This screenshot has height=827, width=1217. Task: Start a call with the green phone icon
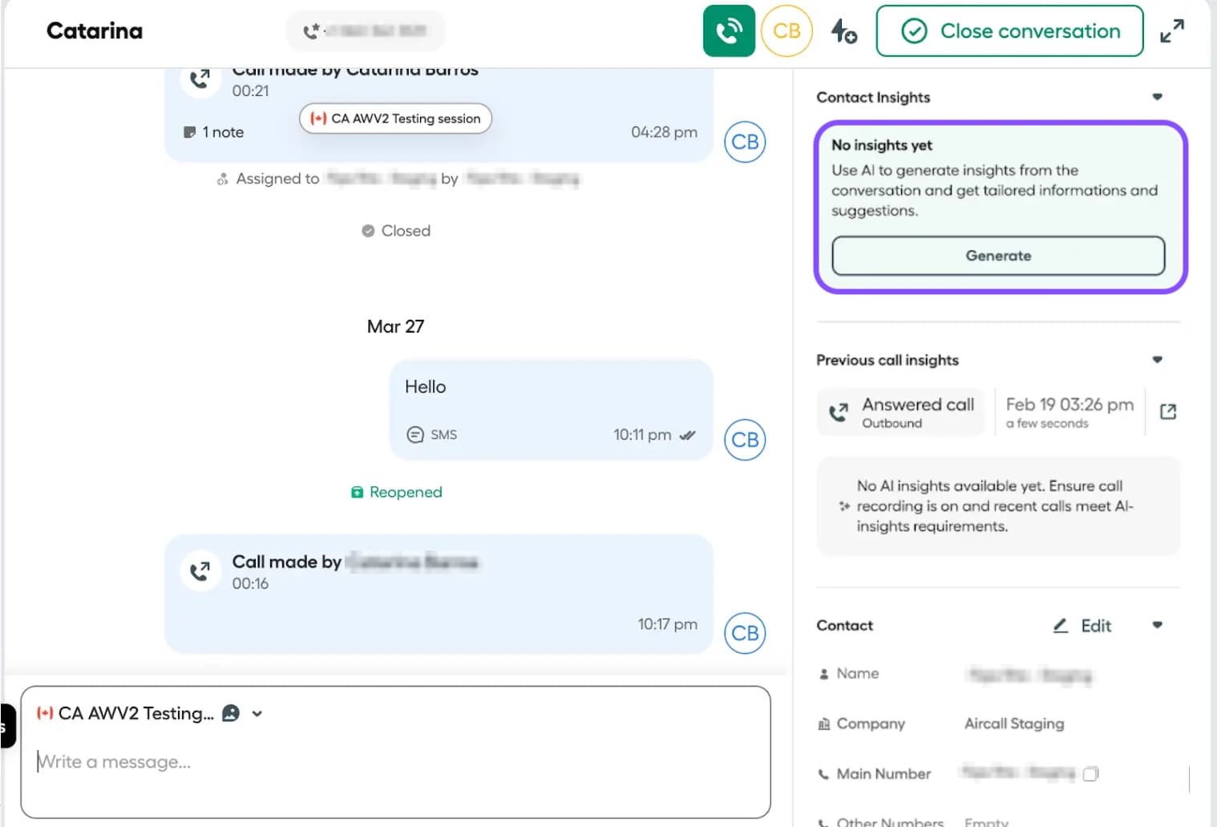click(x=728, y=30)
